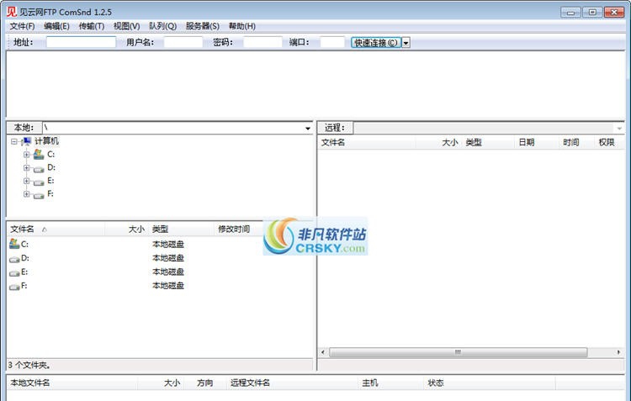
Task: Click the queue 大小 column header
Action: (161, 383)
